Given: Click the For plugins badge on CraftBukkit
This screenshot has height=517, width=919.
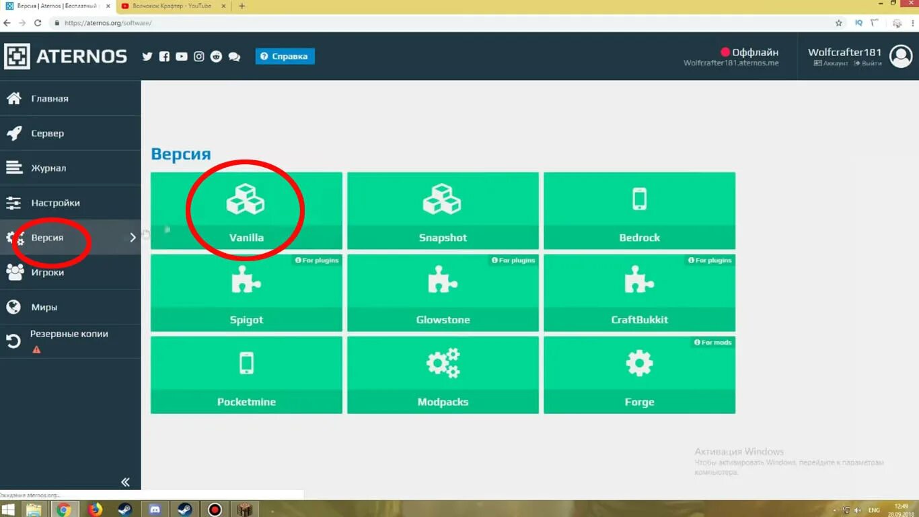Looking at the screenshot, I should click(x=710, y=261).
